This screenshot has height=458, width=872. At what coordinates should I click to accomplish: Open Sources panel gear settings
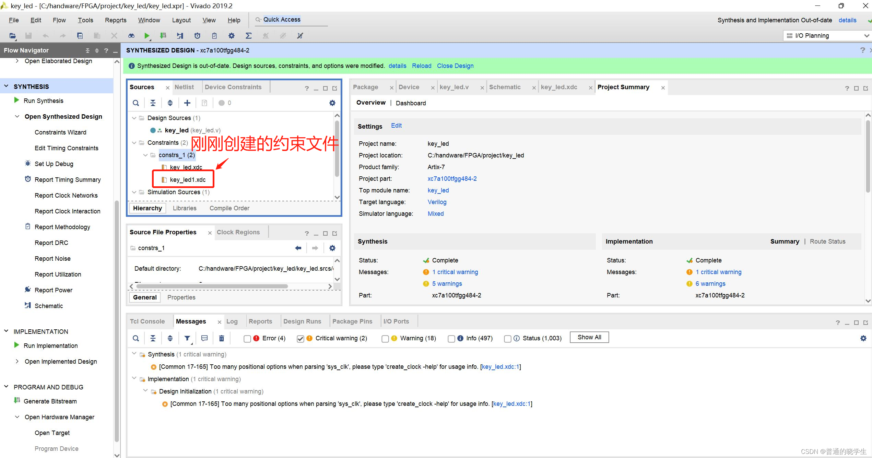[x=332, y=103]
